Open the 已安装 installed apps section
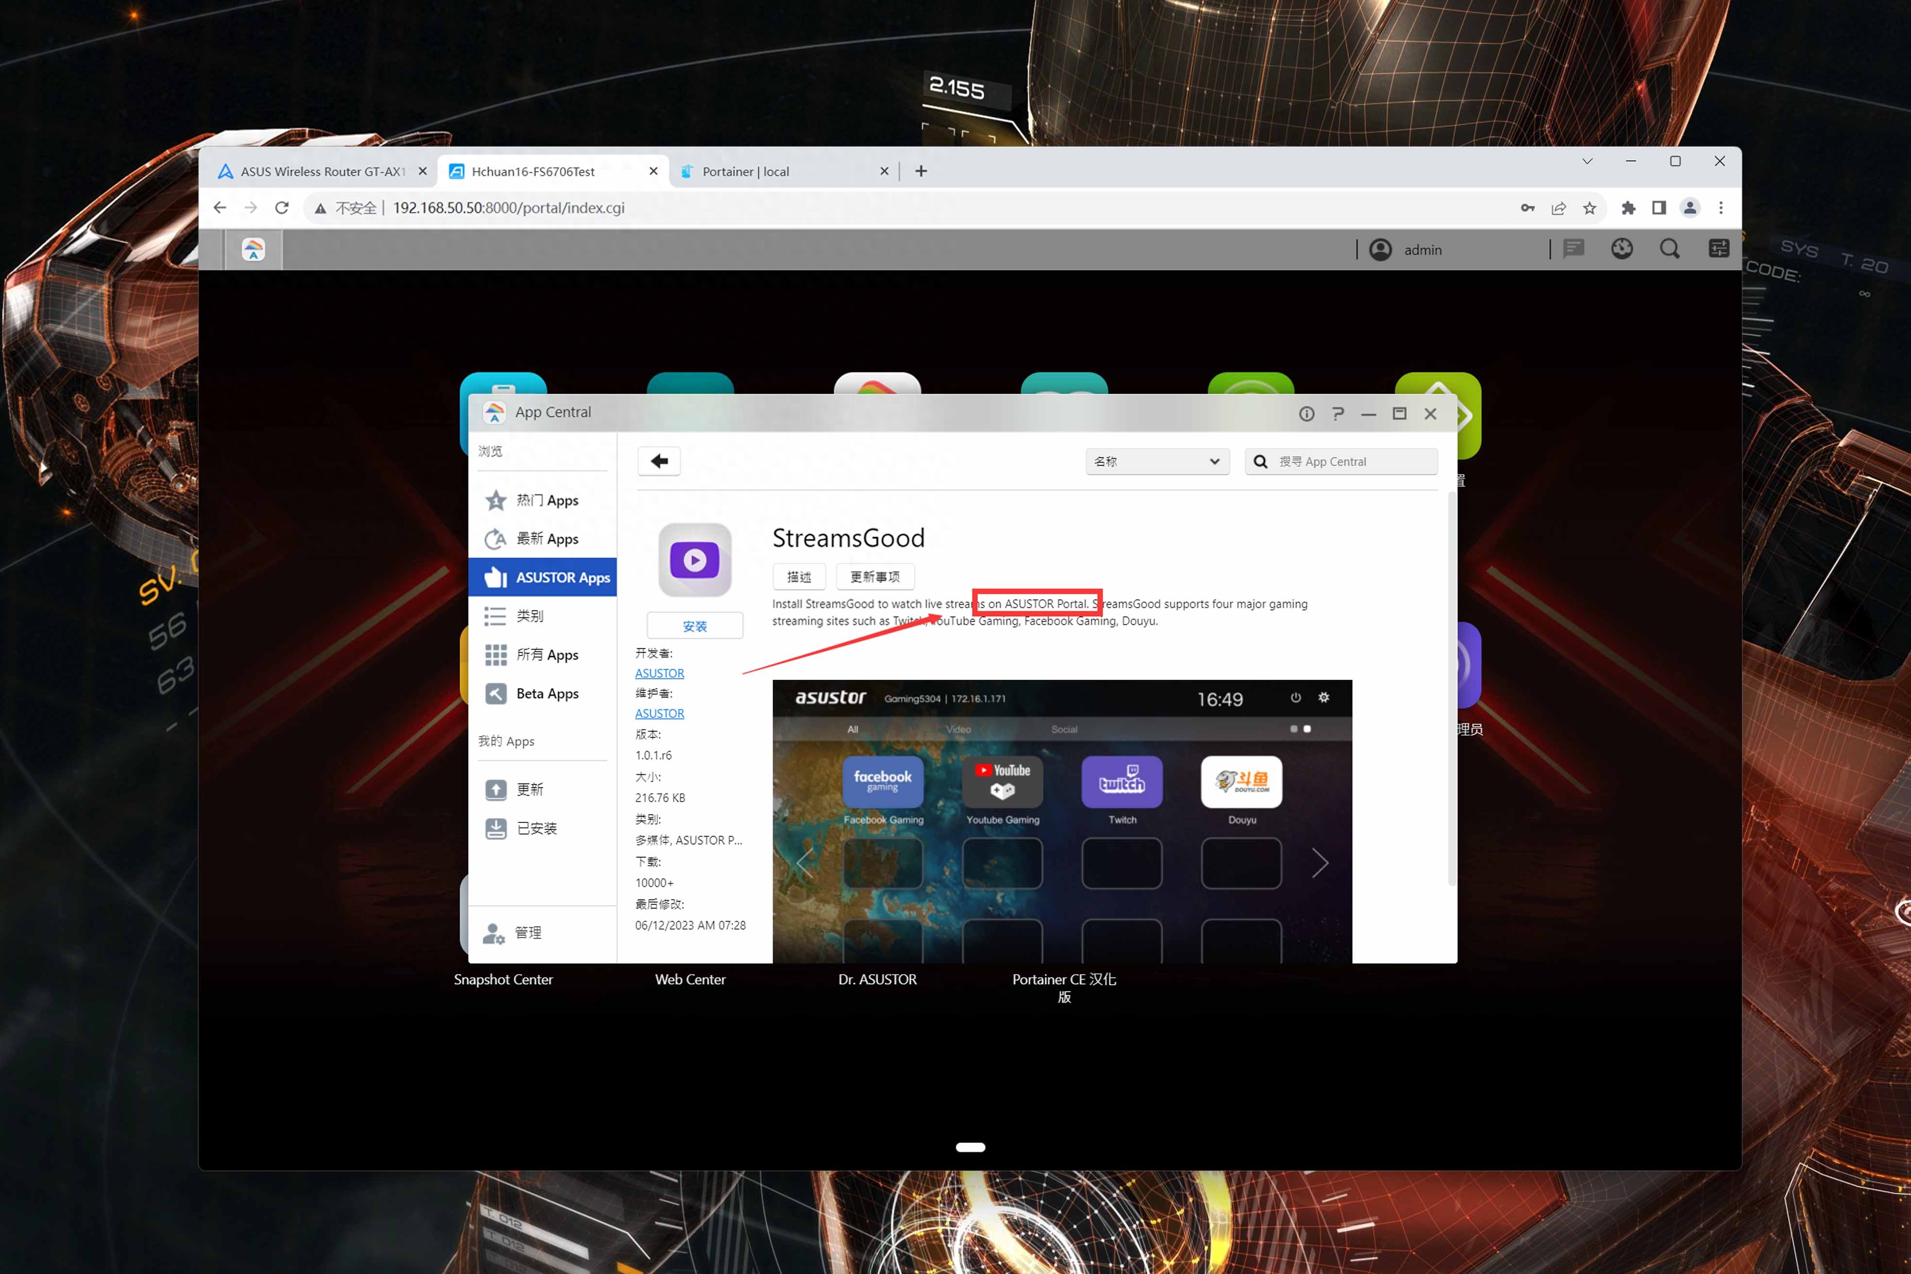 [542, 828]
